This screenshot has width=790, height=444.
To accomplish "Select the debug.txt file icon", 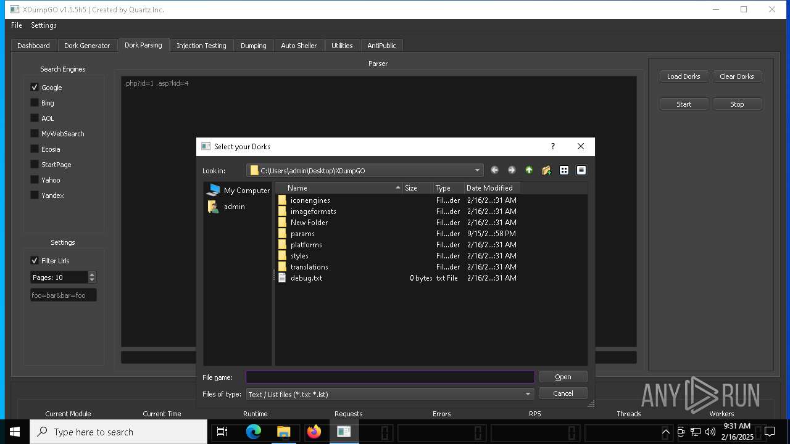I will click(x=282, y=278).
